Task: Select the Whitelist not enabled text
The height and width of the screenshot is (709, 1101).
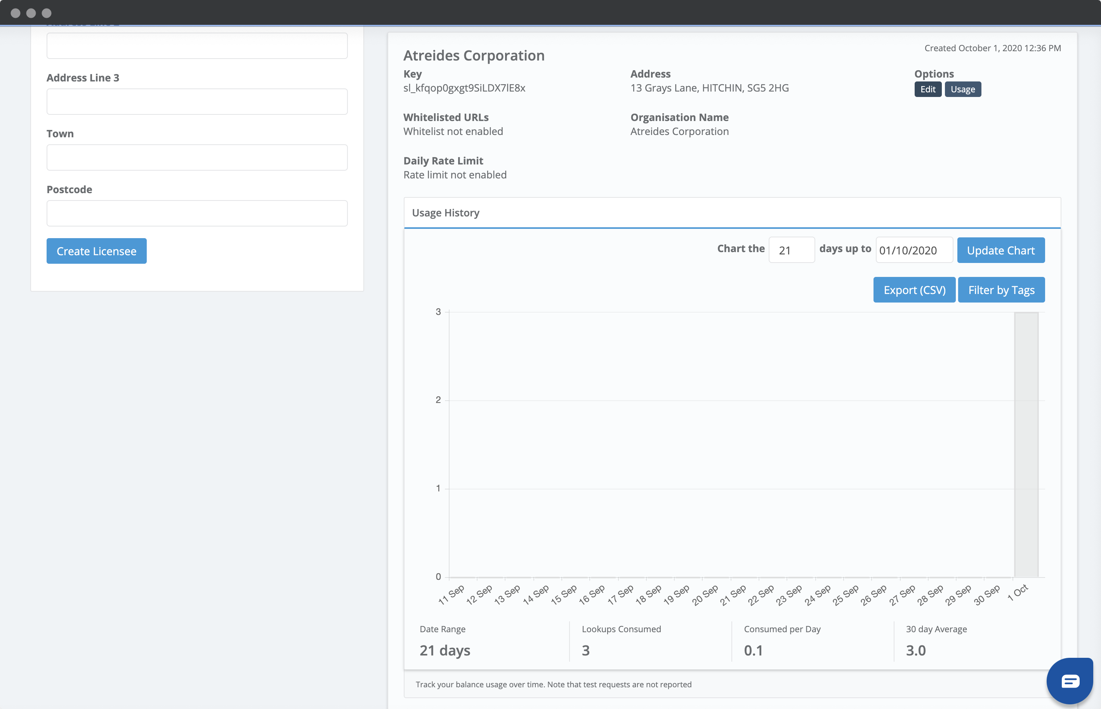Action: pyautogui.click(x=453, y=131)
